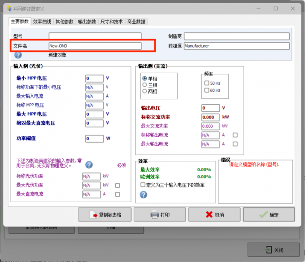Toggle the checkbox beside 标称输出电流
This screenshot has width=305, height=262.
(235, 135)
